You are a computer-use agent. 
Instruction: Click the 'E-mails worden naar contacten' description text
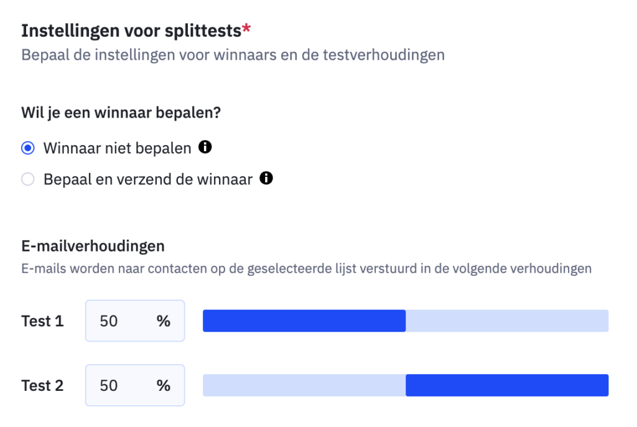click(x=306, y=269)
